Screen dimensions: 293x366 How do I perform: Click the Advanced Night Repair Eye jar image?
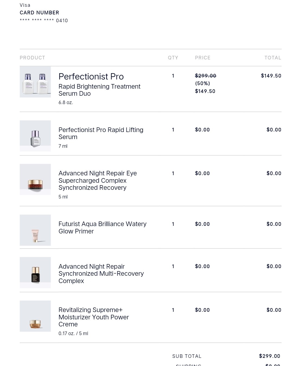tap(35, 179)
